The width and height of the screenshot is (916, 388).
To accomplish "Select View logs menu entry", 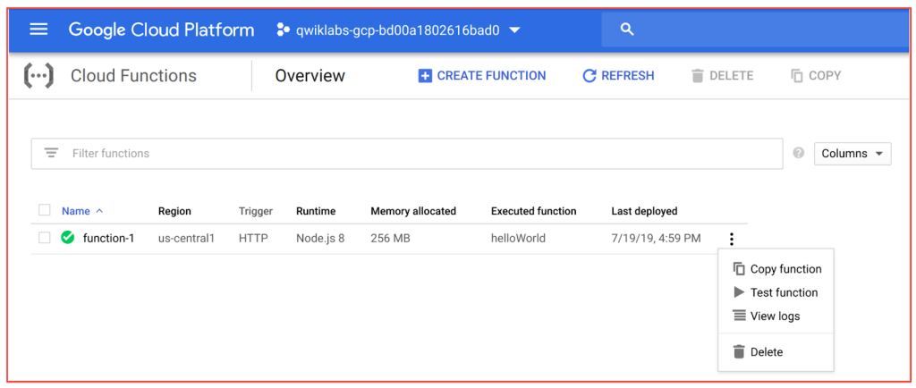I will click(x=775, y=316).
